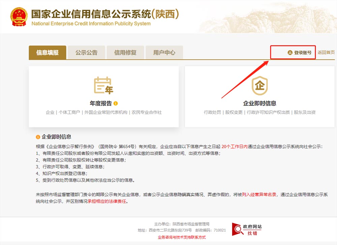
Task: Choose 股东及出资 option
Action: click(x=305, y=112)
